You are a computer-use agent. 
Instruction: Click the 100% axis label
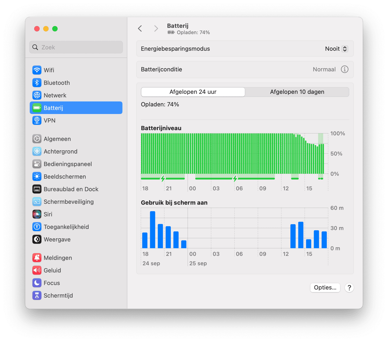coord(338,133)
